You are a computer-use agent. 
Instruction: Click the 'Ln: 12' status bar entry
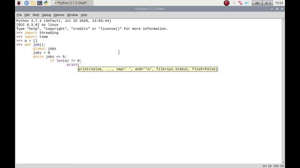[267, 166]
